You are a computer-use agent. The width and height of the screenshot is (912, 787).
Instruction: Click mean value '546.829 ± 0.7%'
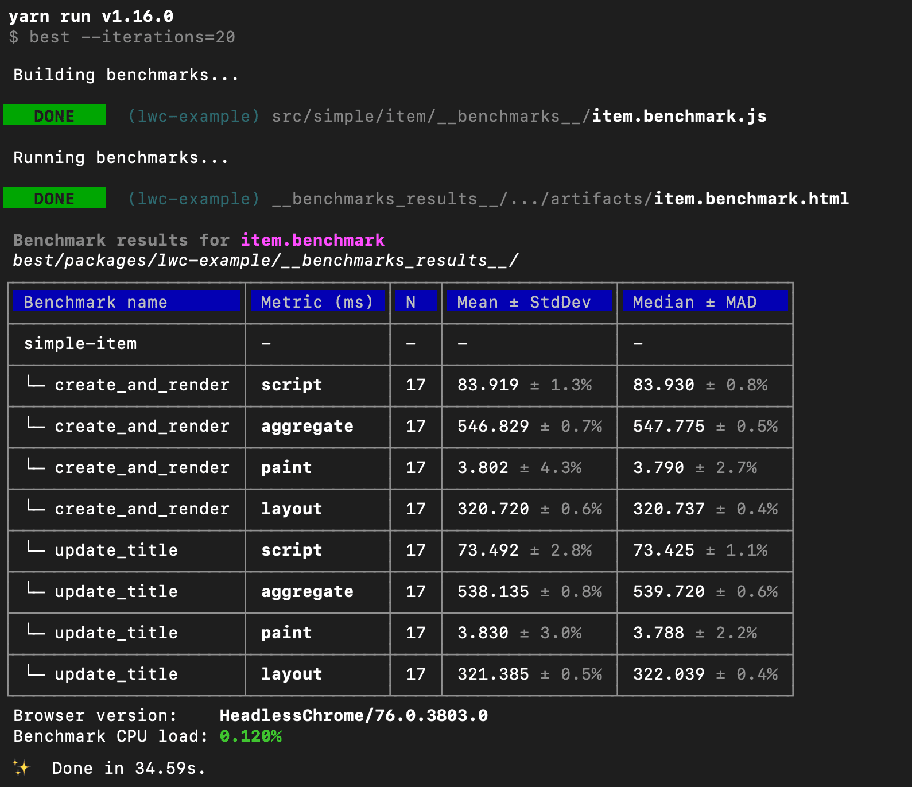(x=530, y=426)
